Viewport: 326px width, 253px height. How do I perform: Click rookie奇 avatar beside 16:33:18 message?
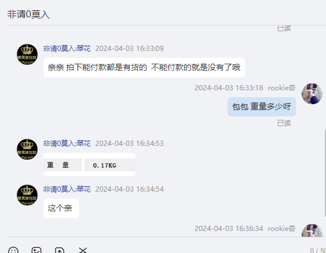pyautogui.click(x=312, y=94)
